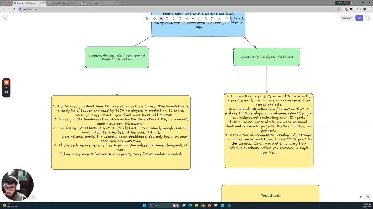The width and height of the screenshot is (373, 209).
Task: Select the Rectangle shape tool
Action: [x=167, y=19]
